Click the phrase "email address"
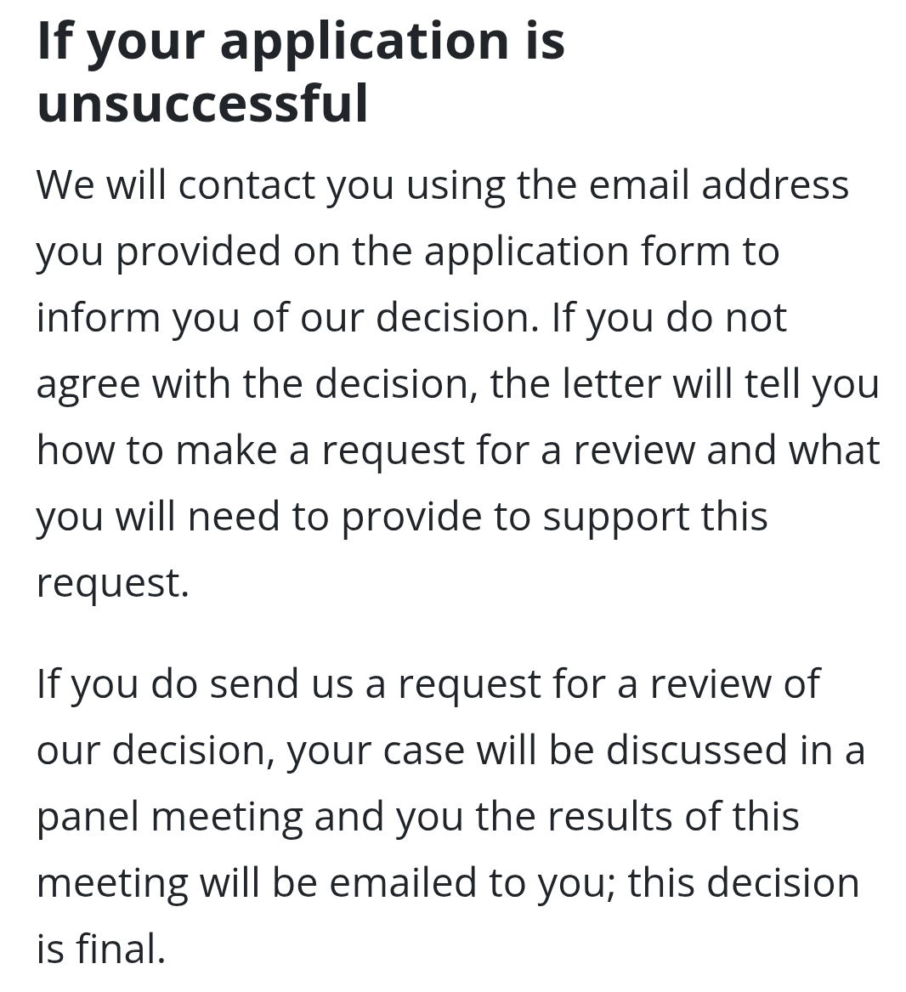906x992 pixels. tap(718, 185)
